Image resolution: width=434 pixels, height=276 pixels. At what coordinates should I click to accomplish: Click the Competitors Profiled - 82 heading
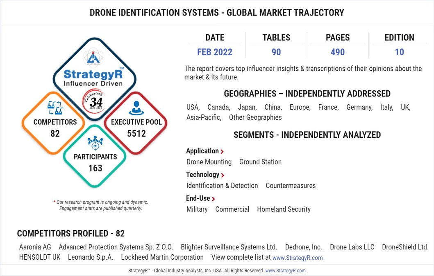pos(71,234)
